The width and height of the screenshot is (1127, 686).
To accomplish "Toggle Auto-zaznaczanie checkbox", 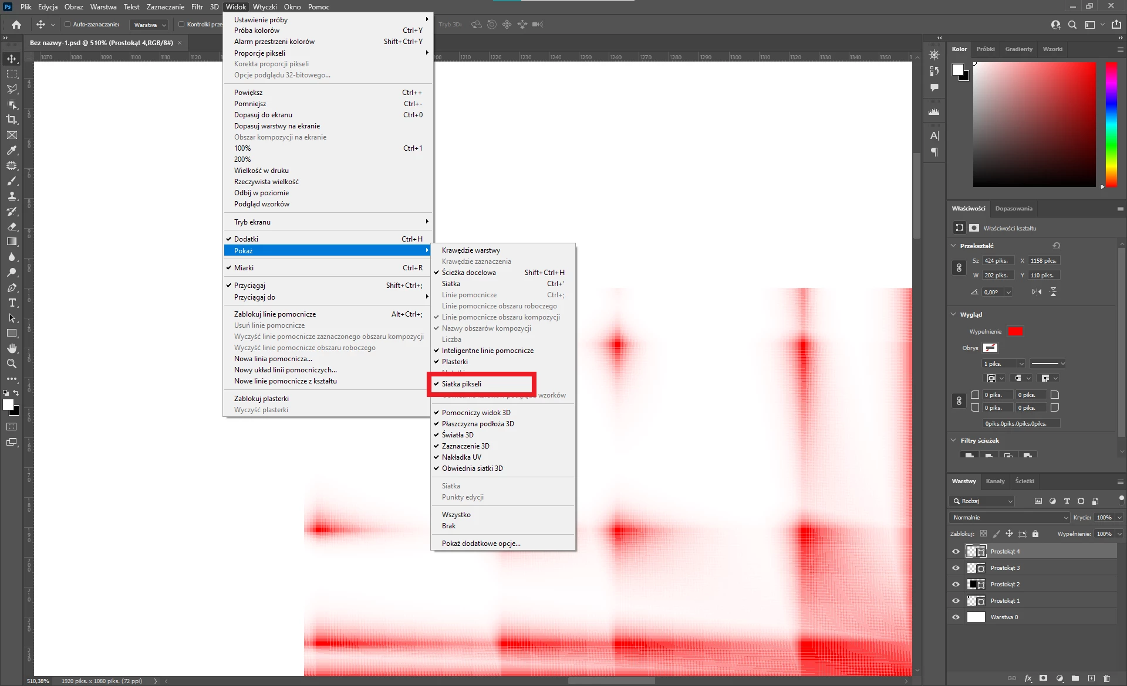I will click(x=68, y=25).
